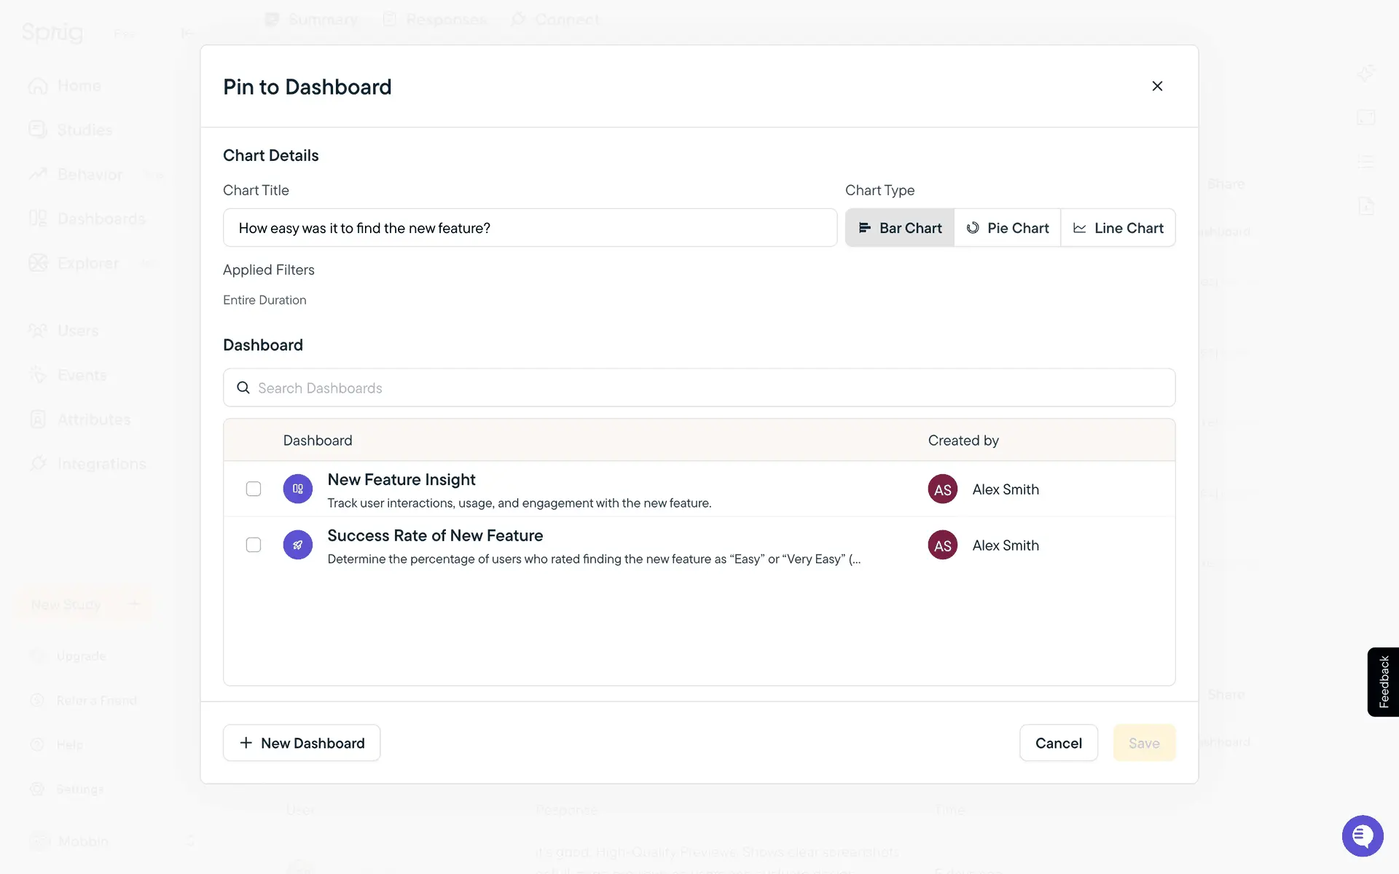Click the Save button
Image resolution: width=1399 pixels, height=874 pixels.
[1143, 743]
